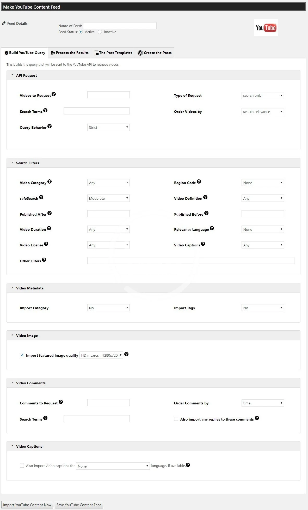Show help for Published Before

click(206, 213)
